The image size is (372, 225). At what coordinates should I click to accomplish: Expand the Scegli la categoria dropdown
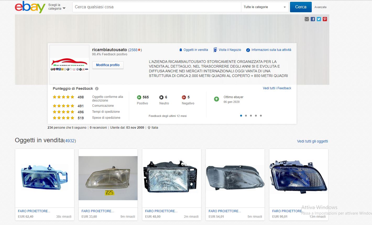click(57, 7)
